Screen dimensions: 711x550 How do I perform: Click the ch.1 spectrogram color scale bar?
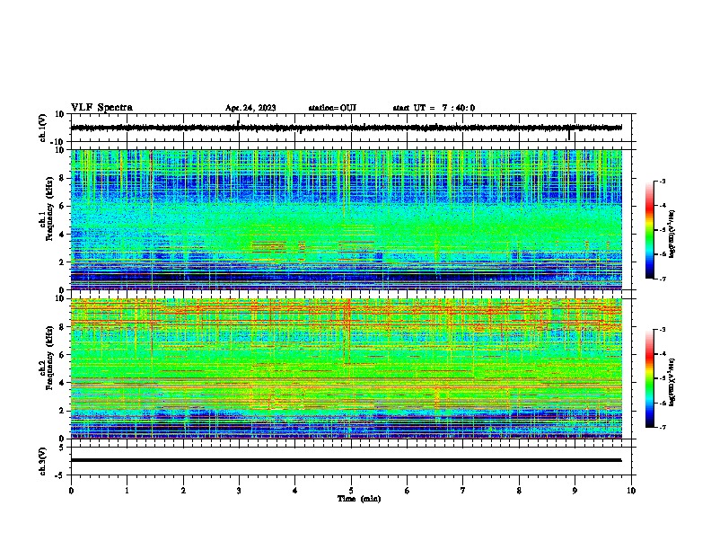(x=650, y=230)
